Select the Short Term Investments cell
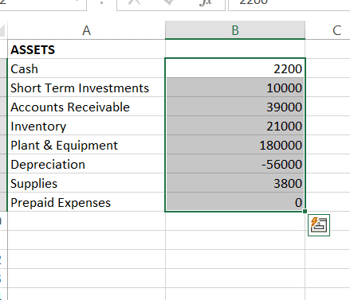350x300 pixels. tap(86, 88)
